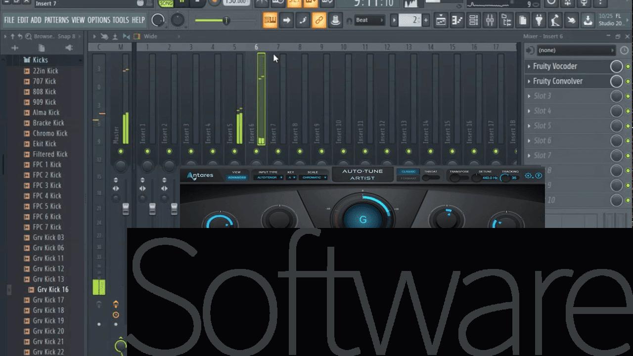Click the download-to-tray icon in toolbar
The height and width of the screenshot is (356, 633).
[588, 20]
